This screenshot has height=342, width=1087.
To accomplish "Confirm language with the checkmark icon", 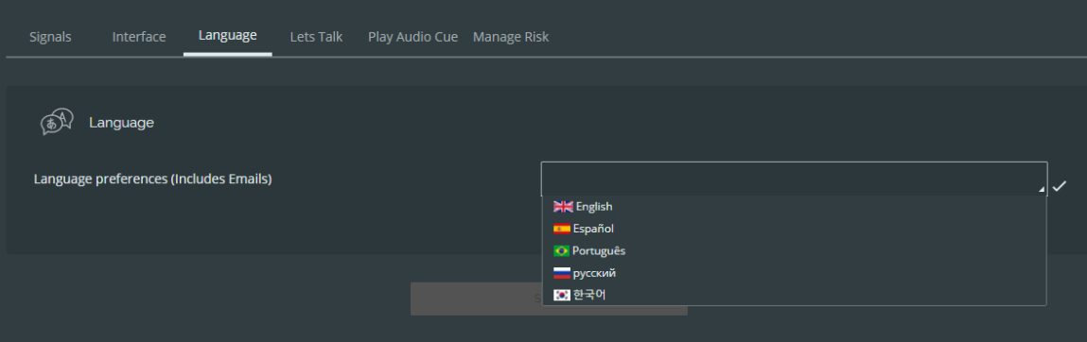I will 1059,185.
